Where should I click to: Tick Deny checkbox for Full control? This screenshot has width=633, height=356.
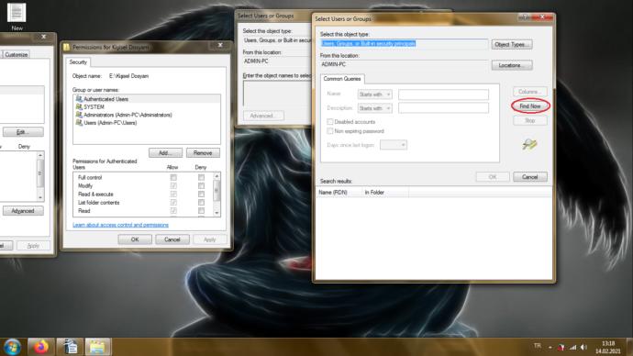201,178
